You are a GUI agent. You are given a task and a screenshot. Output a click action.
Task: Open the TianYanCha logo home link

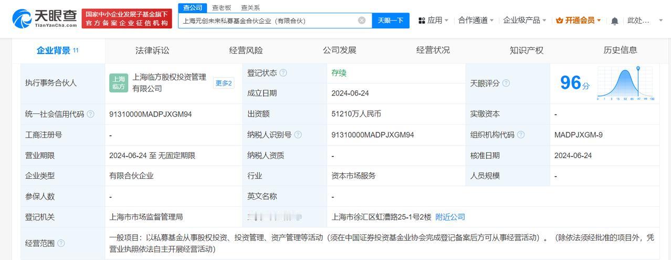point(44,18)
